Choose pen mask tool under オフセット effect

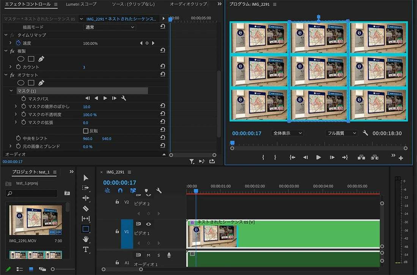coord(41,83)
